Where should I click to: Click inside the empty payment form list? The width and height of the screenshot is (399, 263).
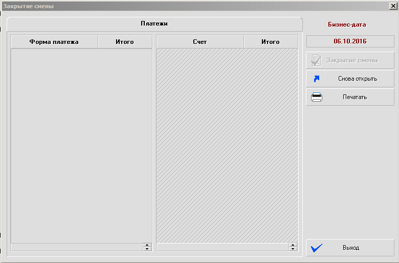(x=81, y=143)
